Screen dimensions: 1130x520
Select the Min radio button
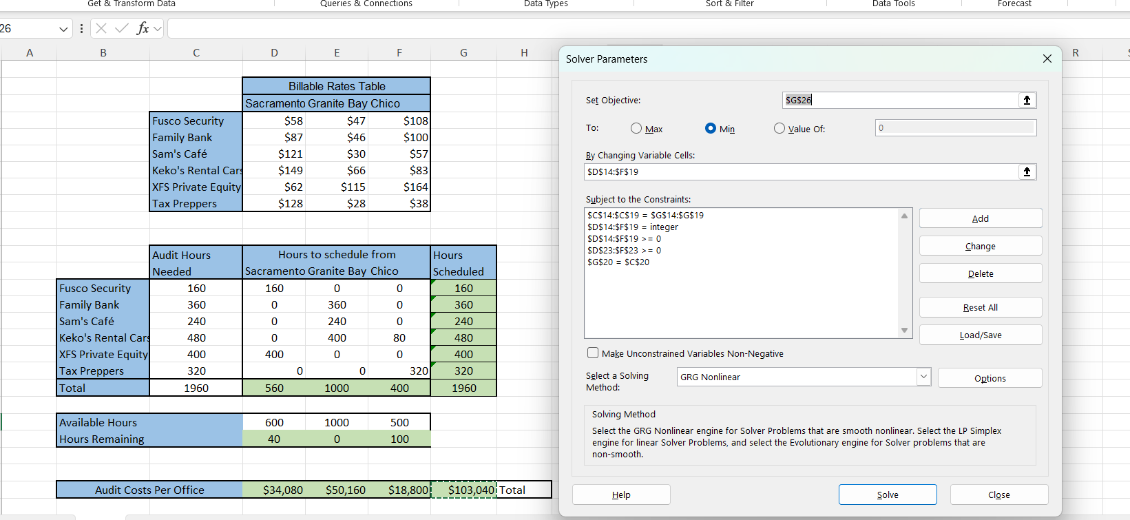(x=711, y=129)
